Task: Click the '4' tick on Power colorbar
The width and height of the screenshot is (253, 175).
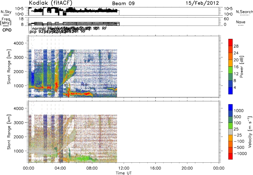Action: click(x=235, y=88)
